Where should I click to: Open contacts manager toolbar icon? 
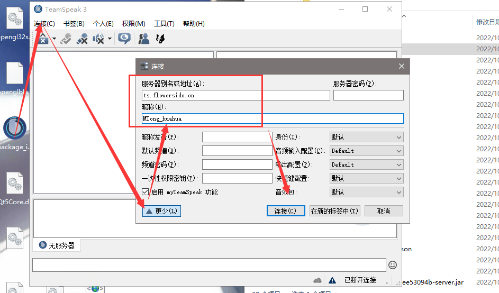pyautogui.click(x=144, y=39)
